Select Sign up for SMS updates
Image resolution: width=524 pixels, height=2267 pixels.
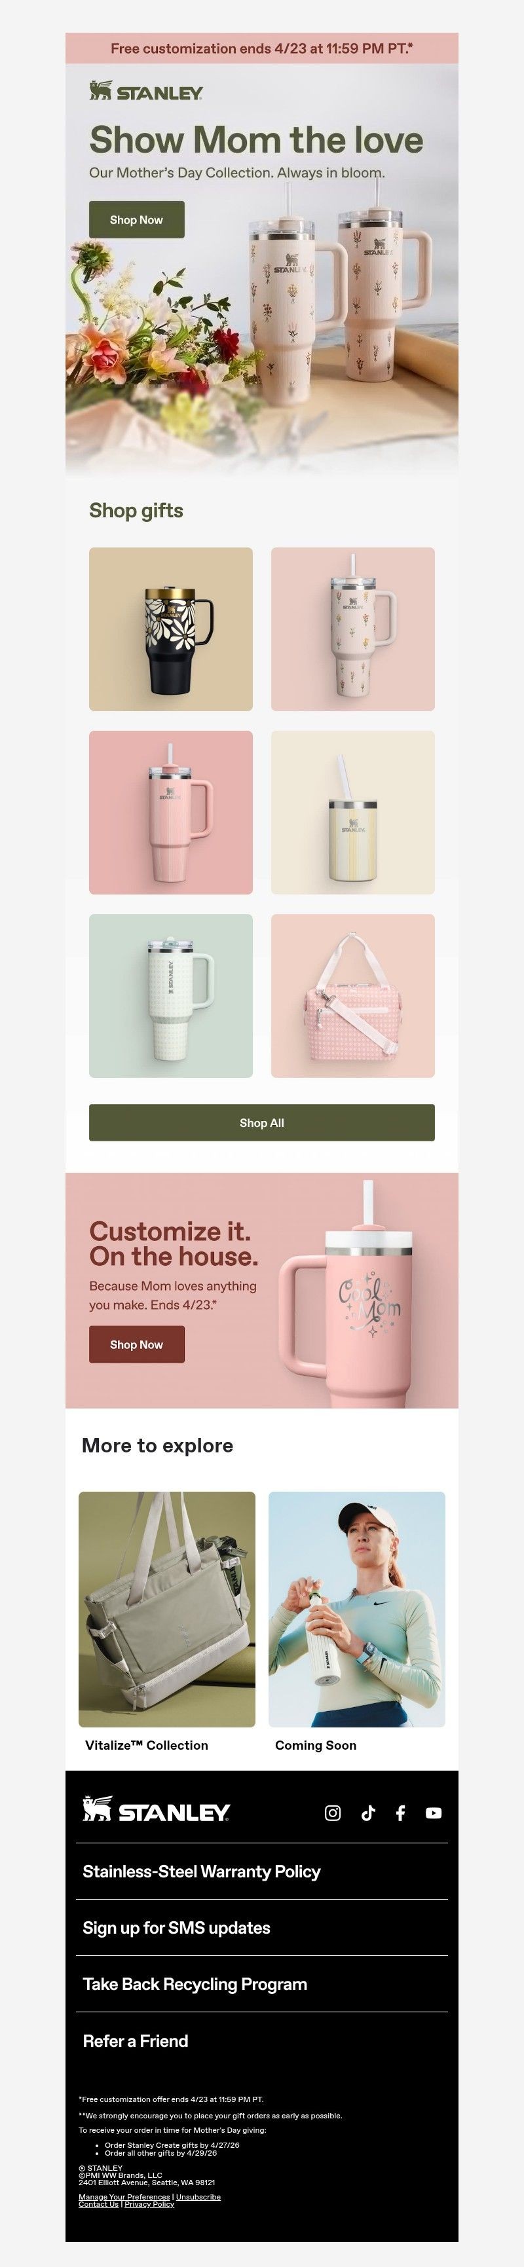point(176,1927)
